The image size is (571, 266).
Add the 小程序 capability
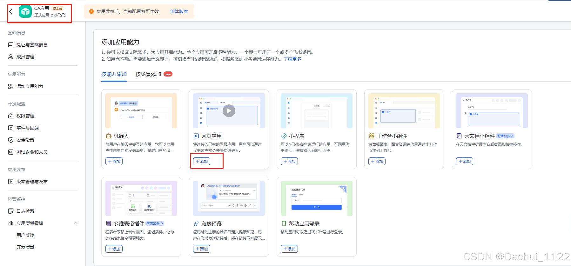(x=289, y=161)
